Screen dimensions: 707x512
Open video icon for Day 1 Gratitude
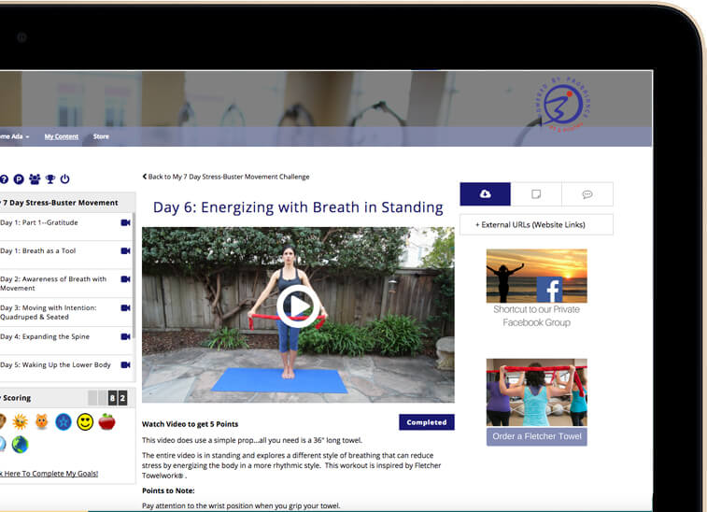click(125, 222)
